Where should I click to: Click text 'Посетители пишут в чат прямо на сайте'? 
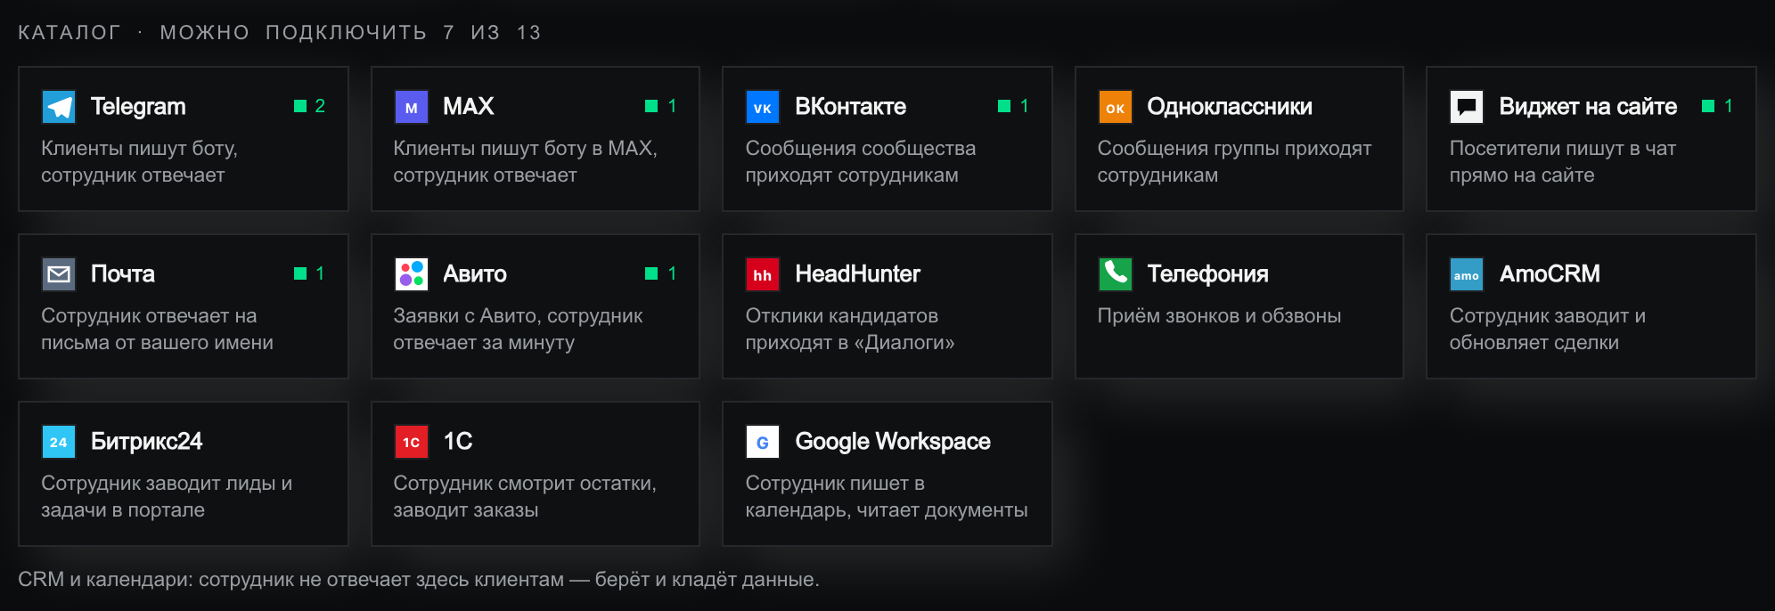(1562, 162)
